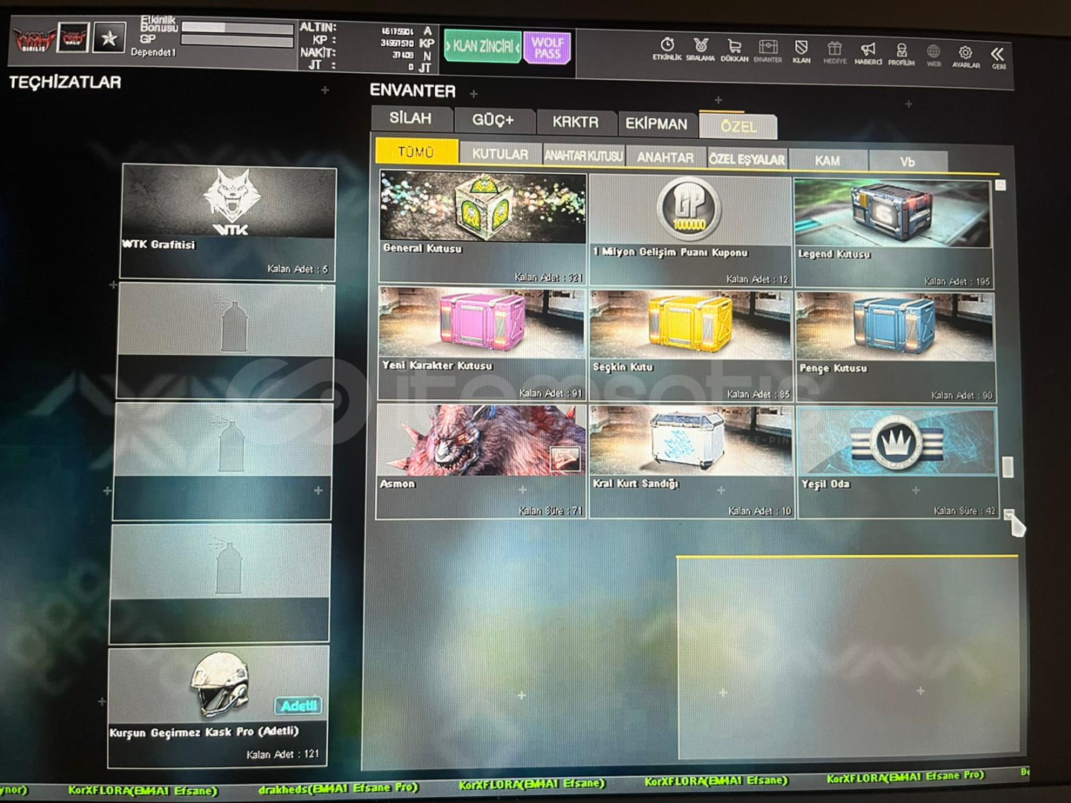The height and width of the screenshot is (803, 1071).
Task: Click the inventory scrollbar thumb
Action: 1008,467
